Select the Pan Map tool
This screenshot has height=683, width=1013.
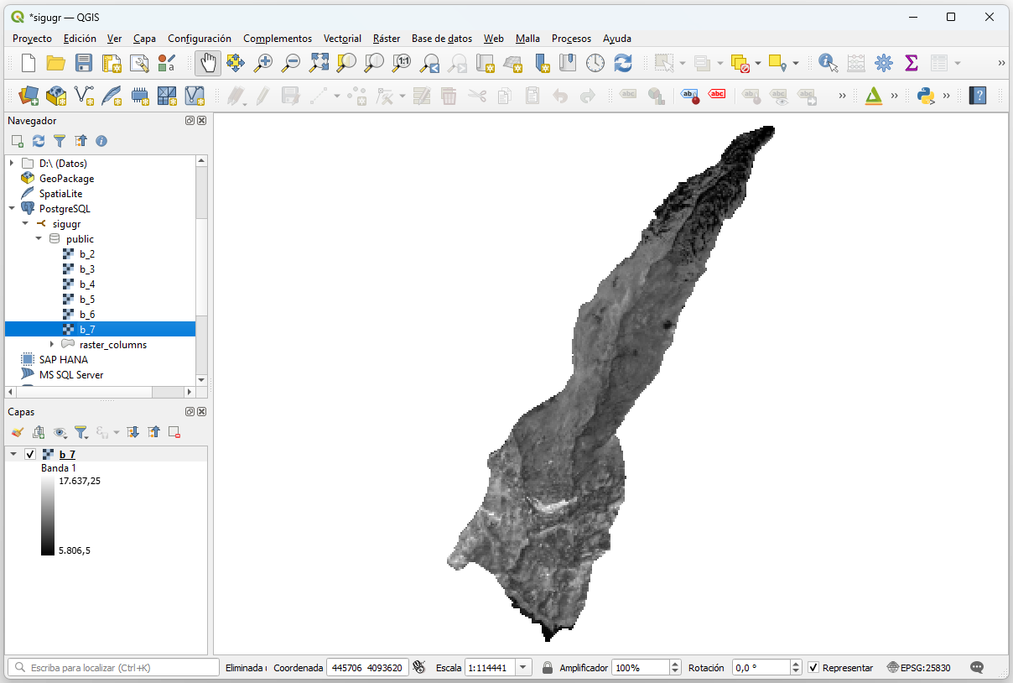click(207, 62)
